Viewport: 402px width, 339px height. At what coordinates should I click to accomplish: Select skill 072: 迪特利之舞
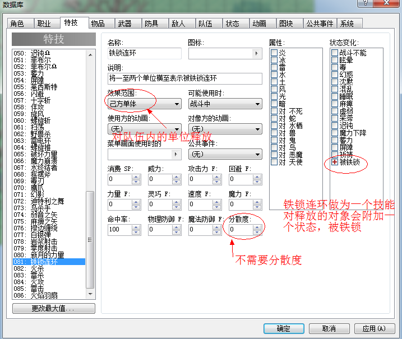point(49,201)
